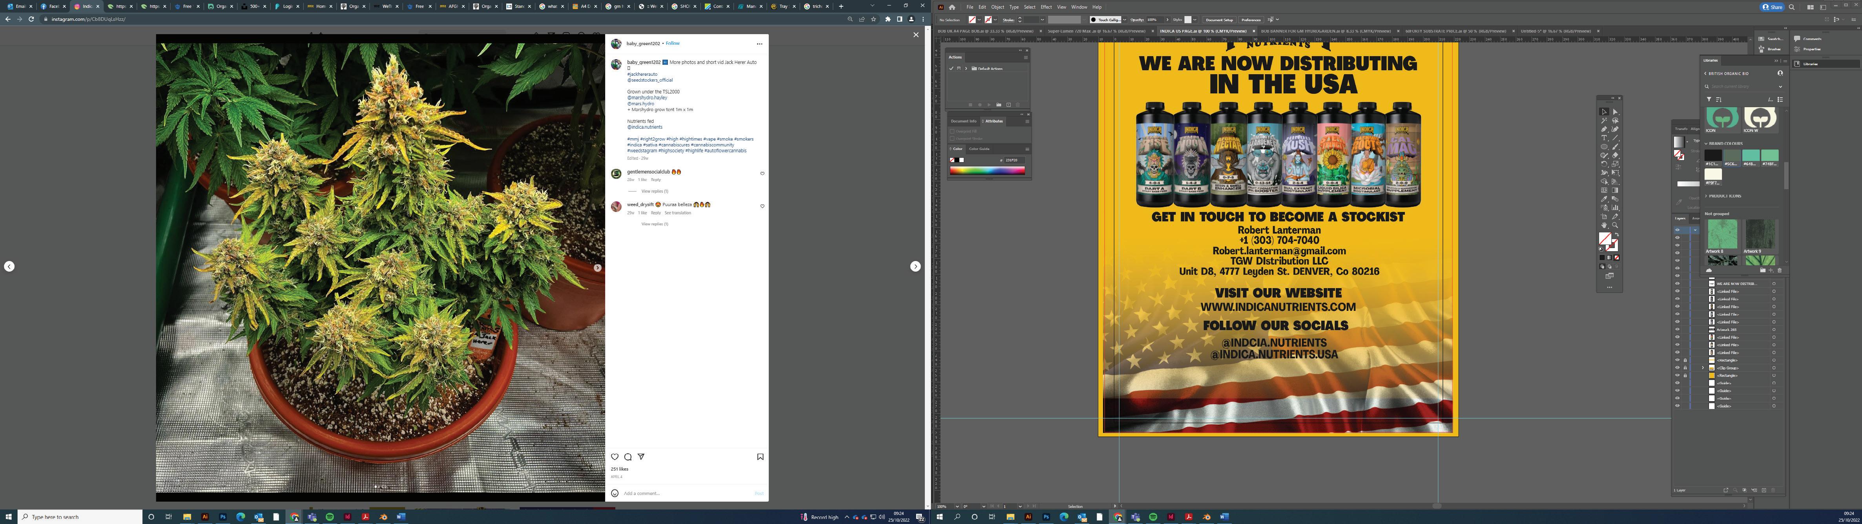Viewport: 1862px width, 524px height.
Task: Choose the Eyedropper tool
Action: tap(1604, 199)
